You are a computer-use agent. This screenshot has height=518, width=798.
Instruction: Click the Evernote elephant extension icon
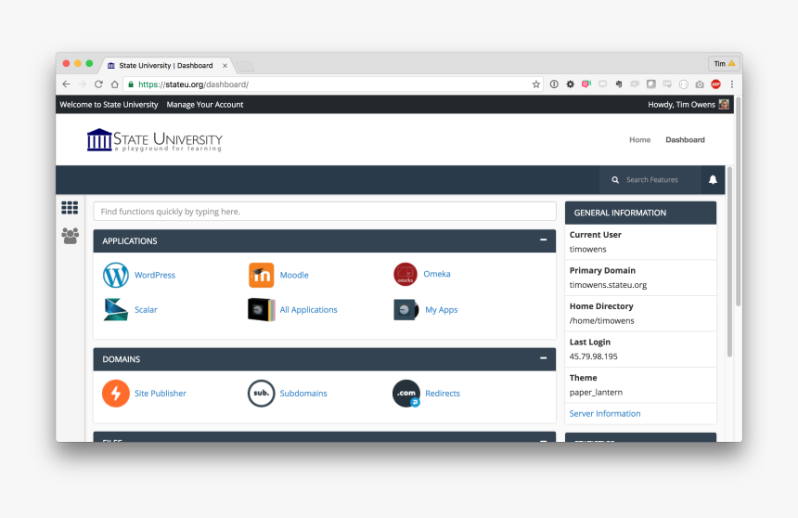pos(619,84)
